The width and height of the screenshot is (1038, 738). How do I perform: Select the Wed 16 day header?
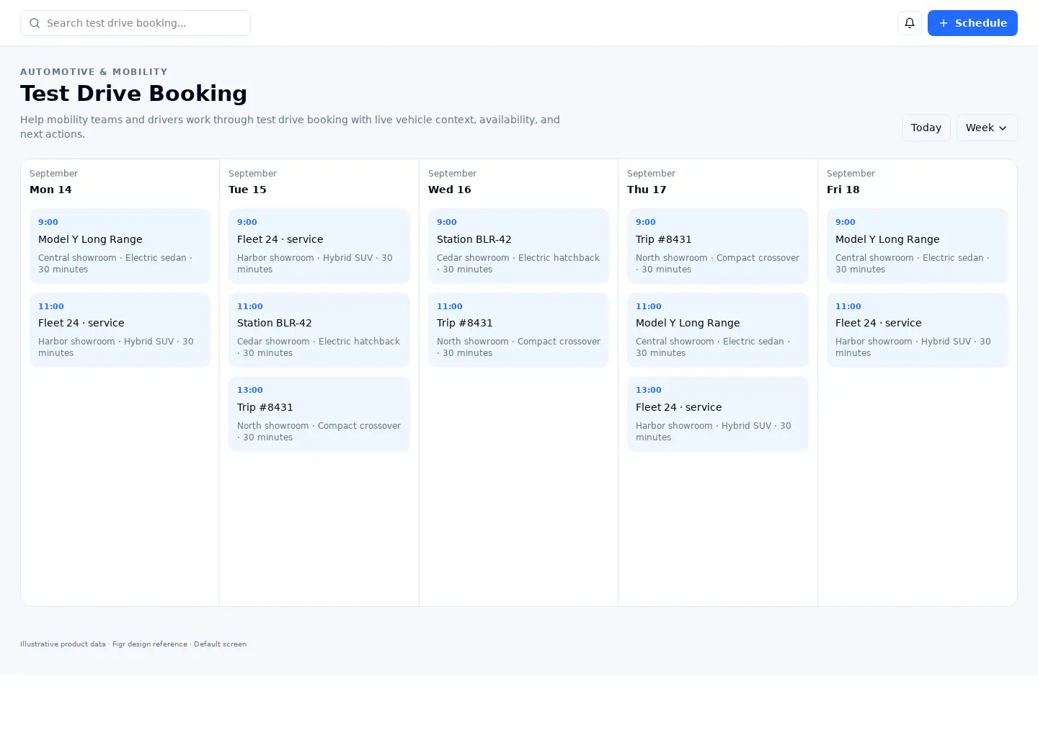coord(450,190)
